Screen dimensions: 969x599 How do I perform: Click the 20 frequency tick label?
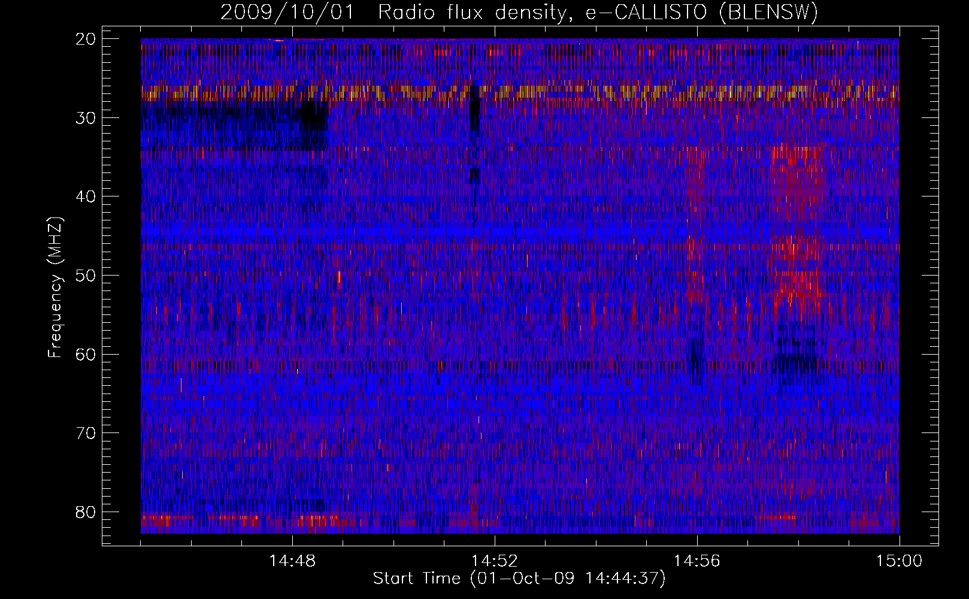pos(86,39)
